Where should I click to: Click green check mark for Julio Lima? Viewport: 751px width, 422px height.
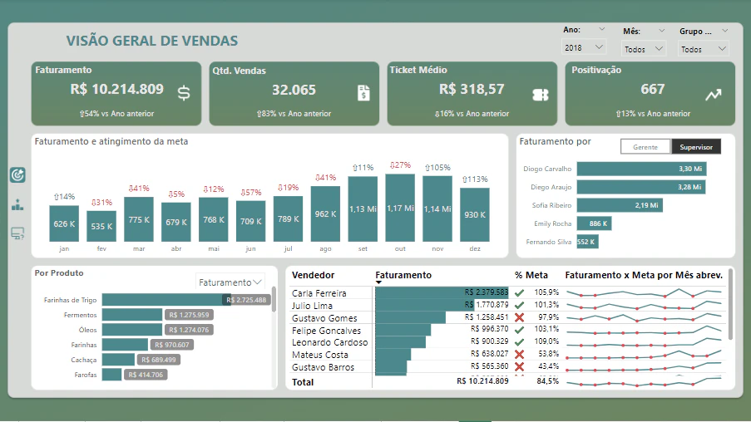519,305
